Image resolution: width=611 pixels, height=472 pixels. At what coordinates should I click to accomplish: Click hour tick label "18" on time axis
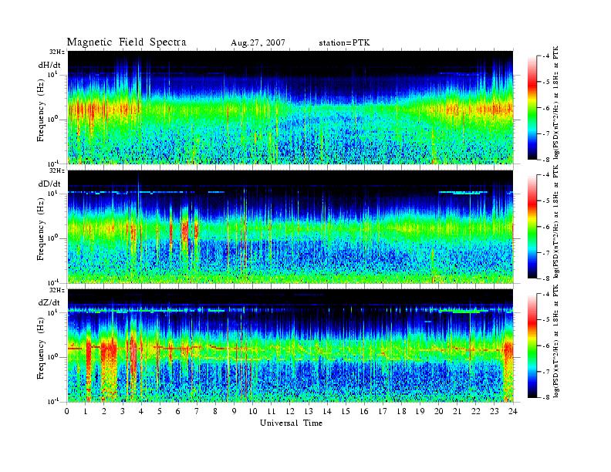click(401, 411)
